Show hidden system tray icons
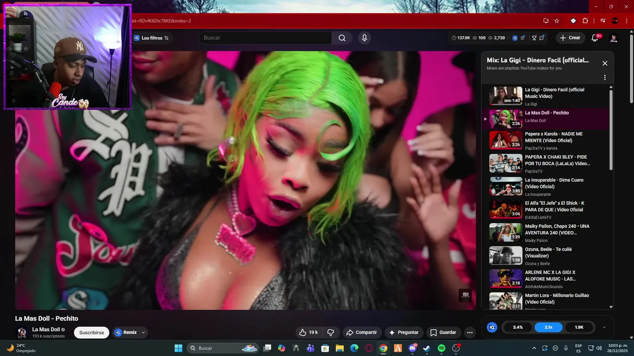 pos(534,348)
